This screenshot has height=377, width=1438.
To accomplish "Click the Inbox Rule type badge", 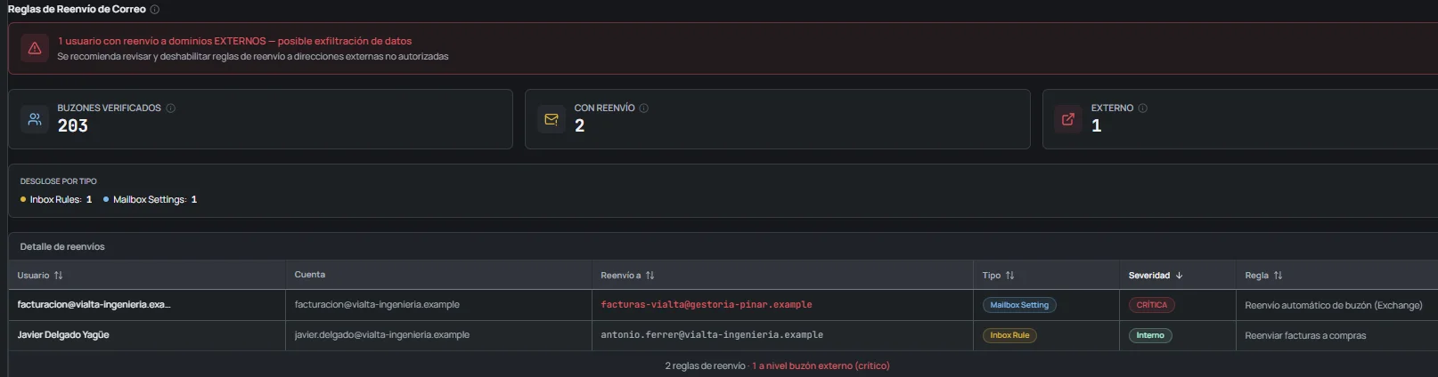I will click(1009, 335).
